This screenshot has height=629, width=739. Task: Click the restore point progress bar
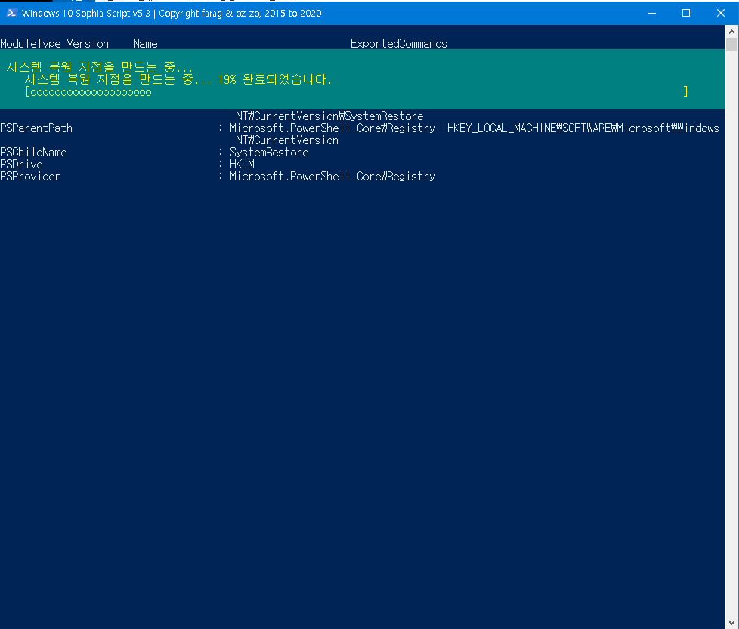357,92
